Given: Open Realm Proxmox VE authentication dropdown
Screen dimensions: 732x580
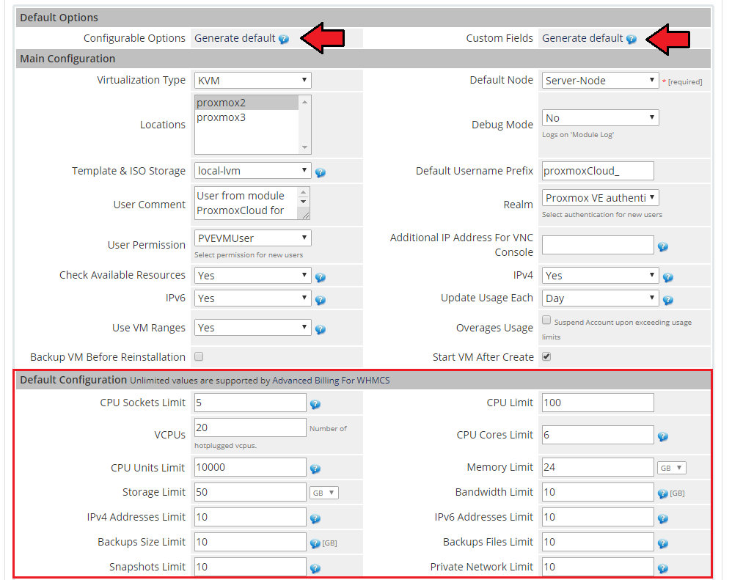Looking at the screenshot, I should point(601,197).
